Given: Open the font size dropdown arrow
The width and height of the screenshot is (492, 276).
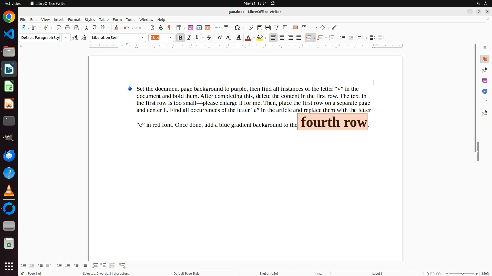Looking at the screenshot, I should pyautogui.click(x=170, y=38).
